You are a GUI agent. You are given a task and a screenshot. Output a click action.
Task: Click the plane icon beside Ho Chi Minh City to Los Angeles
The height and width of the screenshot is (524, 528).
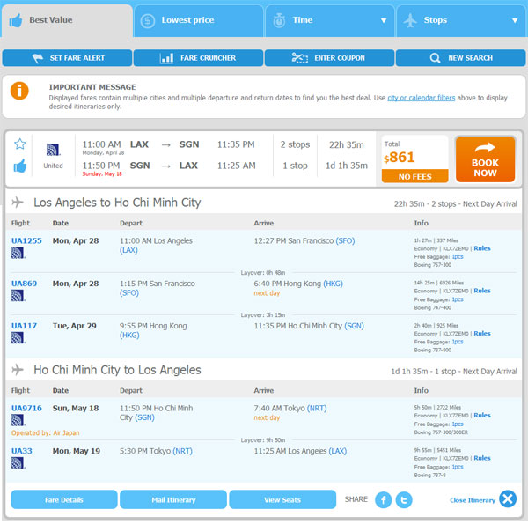coord(18,370)
